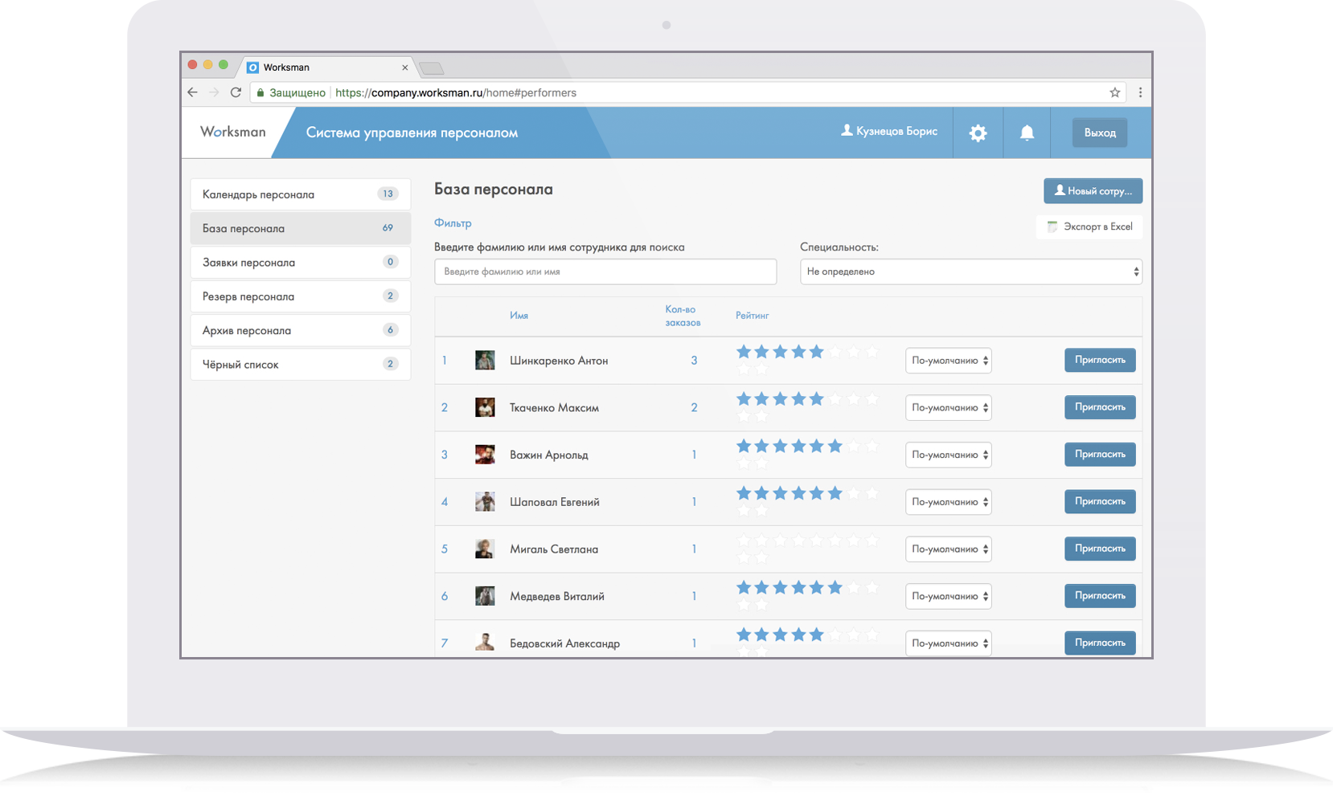Screen dimensions: 1333x796
Task: Open order count 2 for Ткаченко Максим
Action: click(694, 407)
